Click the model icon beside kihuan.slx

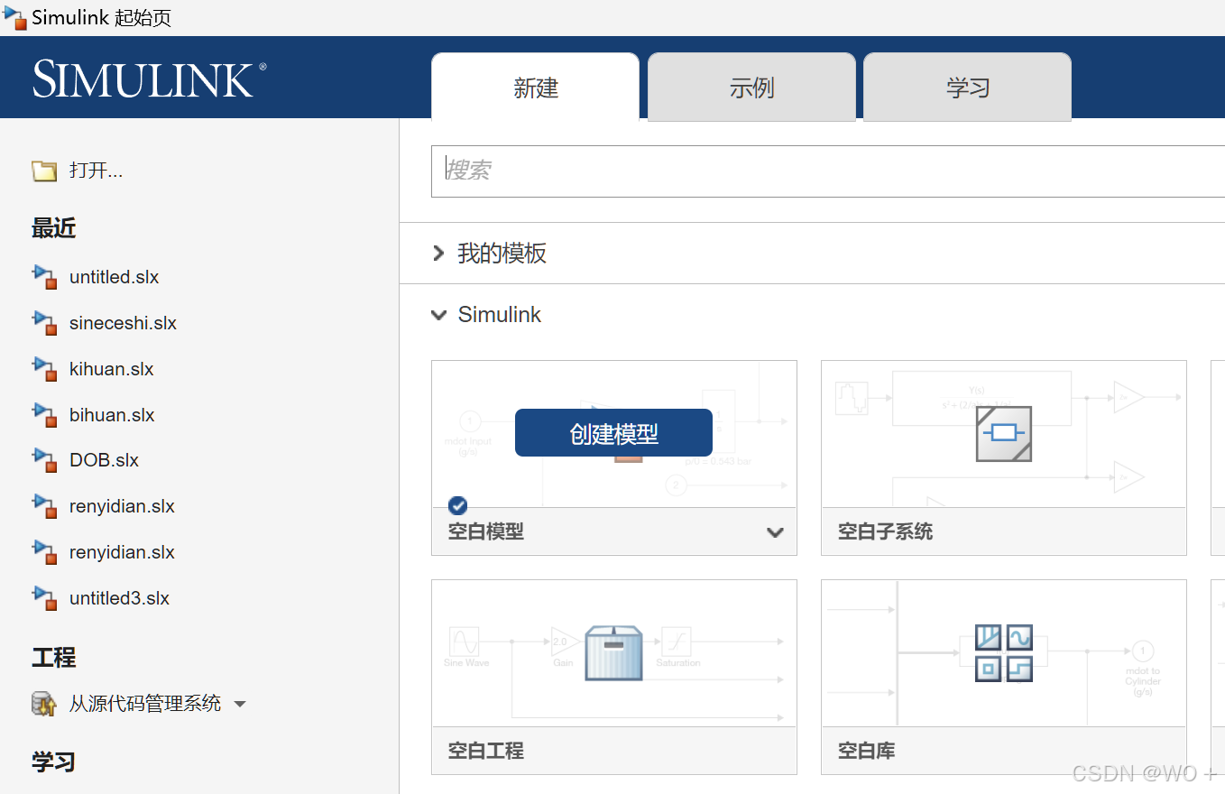tap(45, 369)
